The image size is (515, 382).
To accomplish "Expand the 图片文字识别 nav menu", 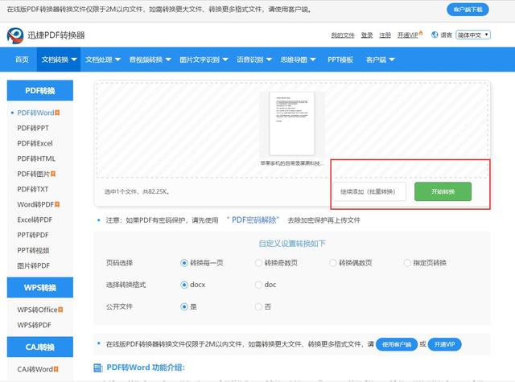I will coord(204,60).
